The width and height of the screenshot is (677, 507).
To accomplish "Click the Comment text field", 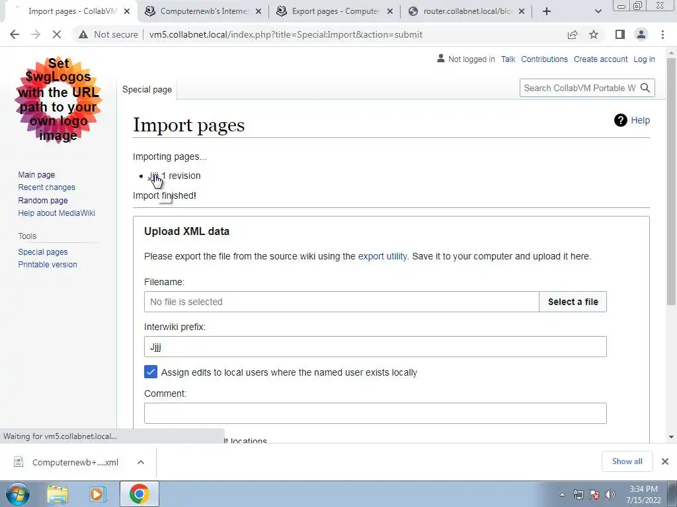I will tap(376, 413).
